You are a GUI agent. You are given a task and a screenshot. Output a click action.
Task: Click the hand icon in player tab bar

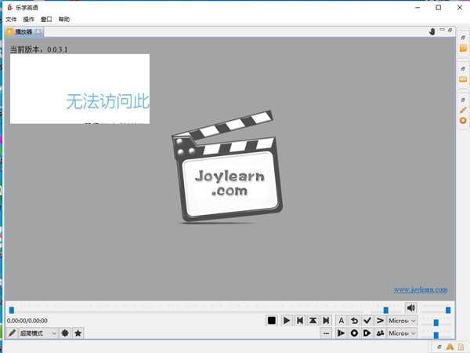click(432, 31)
